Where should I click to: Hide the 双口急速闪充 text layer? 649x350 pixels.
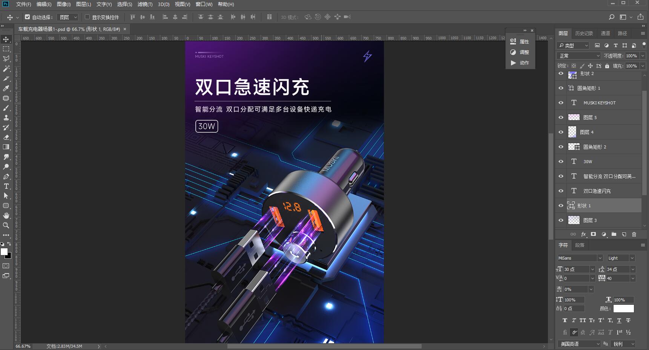561,191
